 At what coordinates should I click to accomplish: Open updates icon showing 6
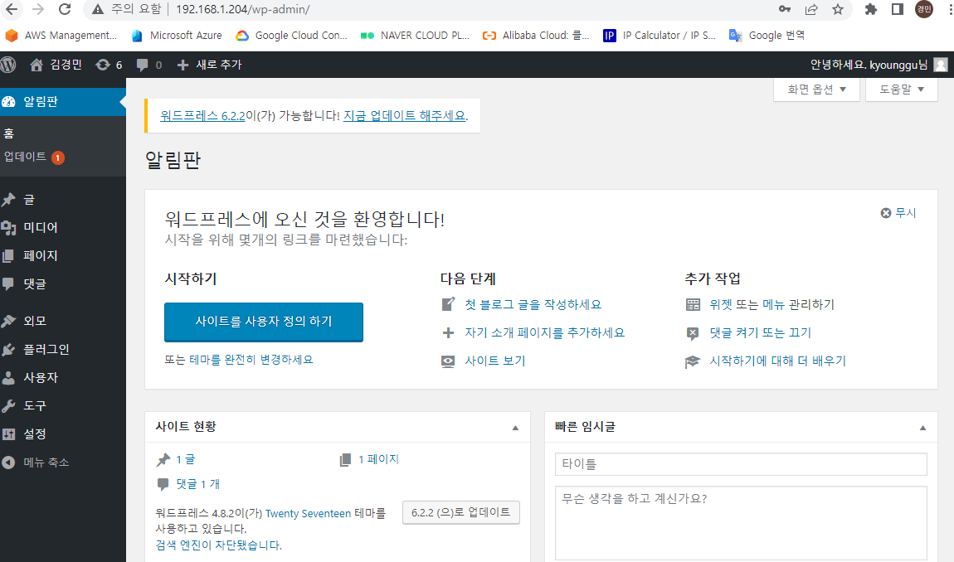point(109,65)
